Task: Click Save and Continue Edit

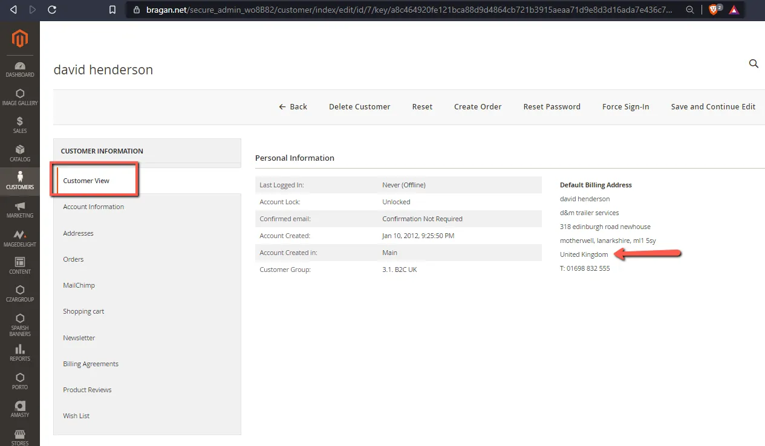Action: coord(713,106)
